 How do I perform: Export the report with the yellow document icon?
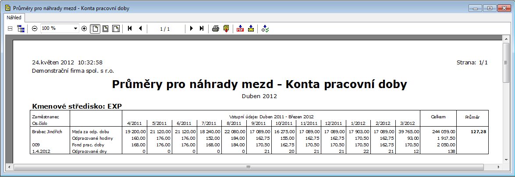click(x=226, y=28)
